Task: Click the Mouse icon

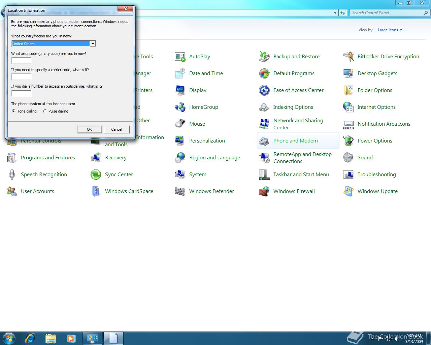Action: tap(180, 124)
